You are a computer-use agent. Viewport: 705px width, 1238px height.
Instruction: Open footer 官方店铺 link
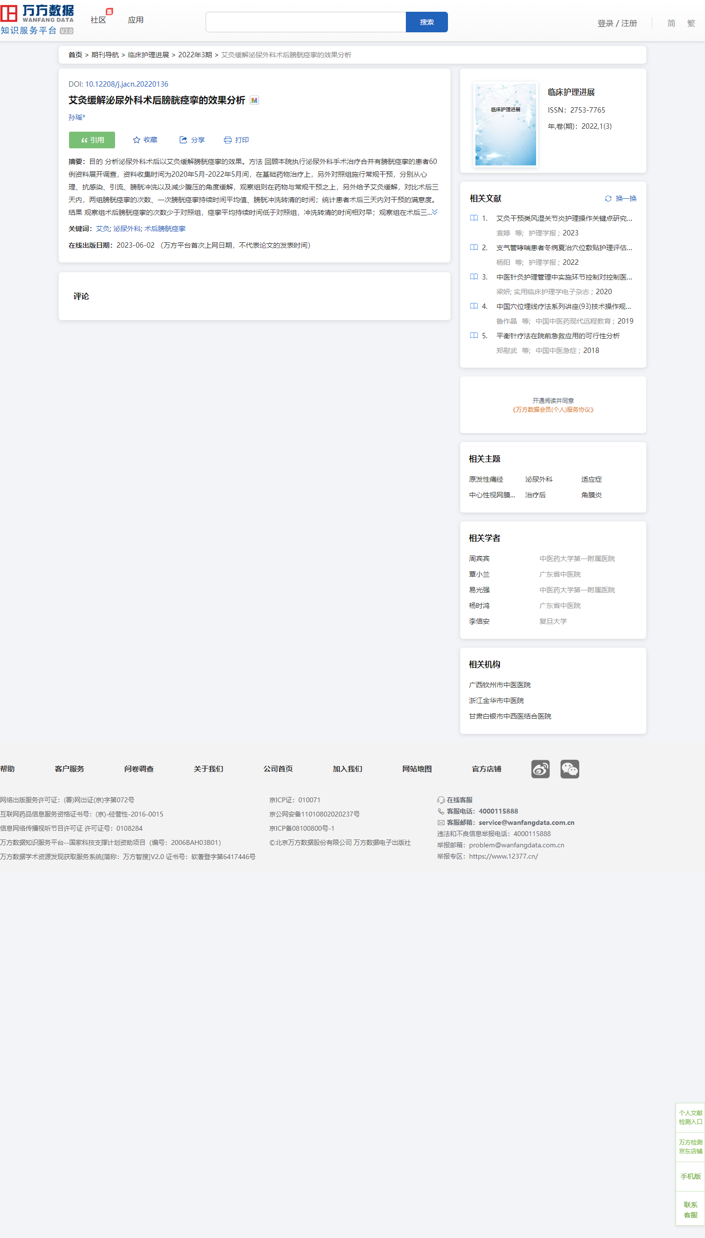coord(487,769)
